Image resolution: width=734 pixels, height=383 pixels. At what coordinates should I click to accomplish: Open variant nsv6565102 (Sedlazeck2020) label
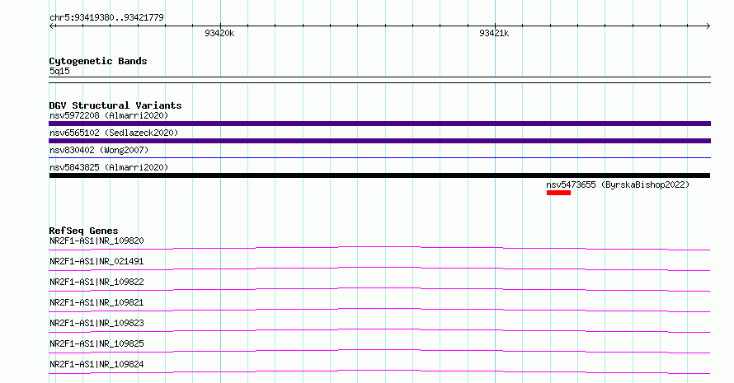click(114, 133)
